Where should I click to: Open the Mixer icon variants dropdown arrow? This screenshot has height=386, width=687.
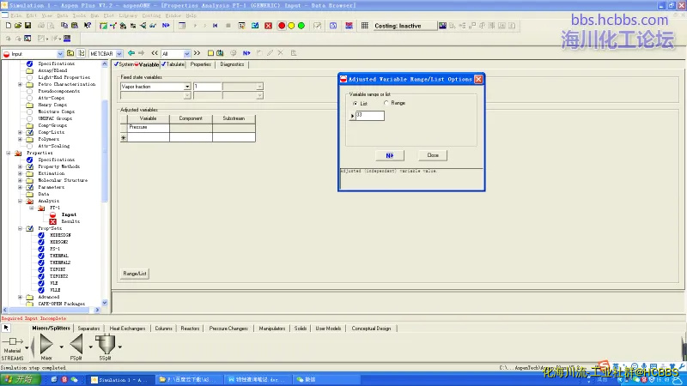coord(61,347)
